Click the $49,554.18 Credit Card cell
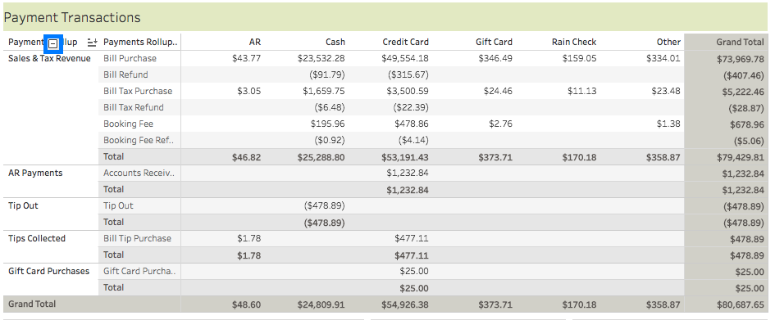The width and height of the screenshot is (775, 320). coord(405,58)
